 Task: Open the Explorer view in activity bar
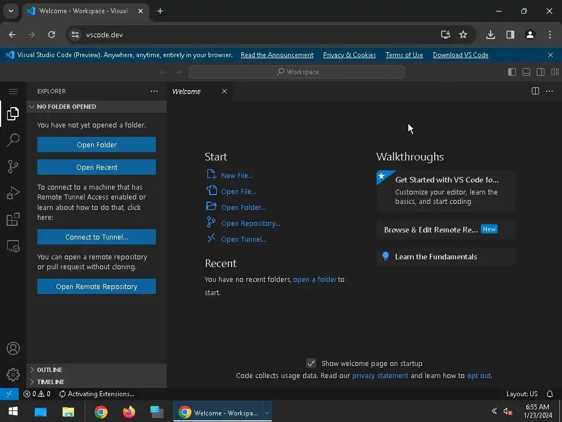pyautogui.click(x=13, y=114)
